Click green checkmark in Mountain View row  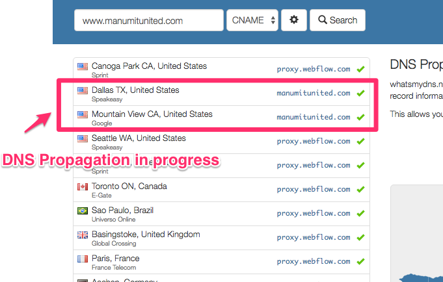click(x=360, y=117)
